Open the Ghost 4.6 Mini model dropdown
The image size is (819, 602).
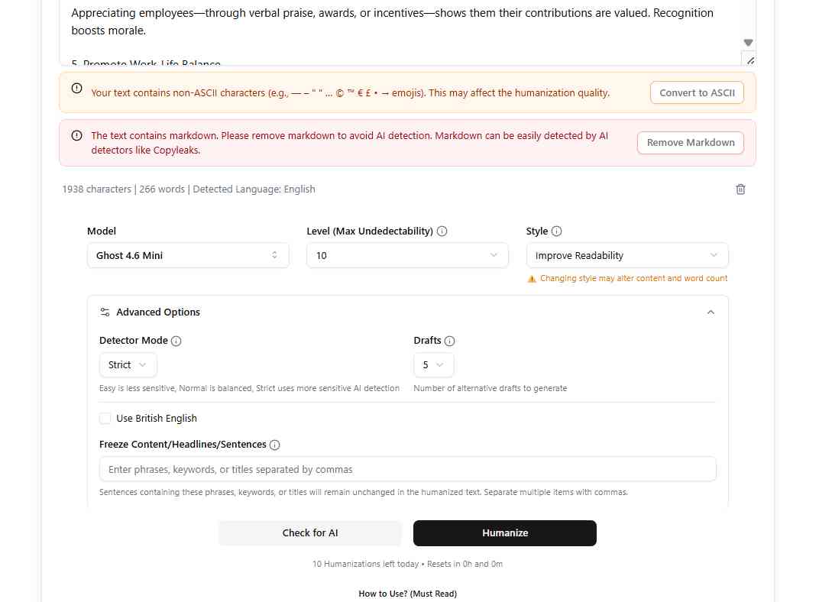(x=188, y=255)
